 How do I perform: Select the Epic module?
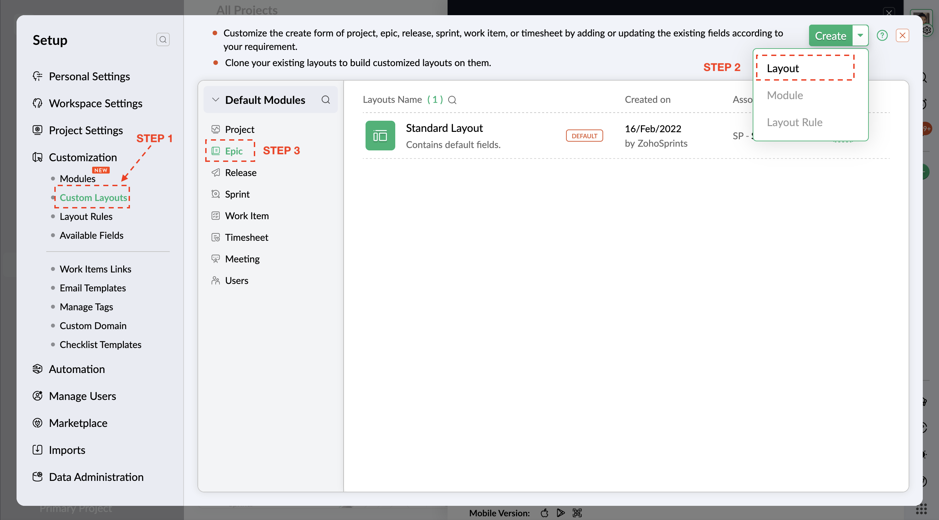point(233,151)
